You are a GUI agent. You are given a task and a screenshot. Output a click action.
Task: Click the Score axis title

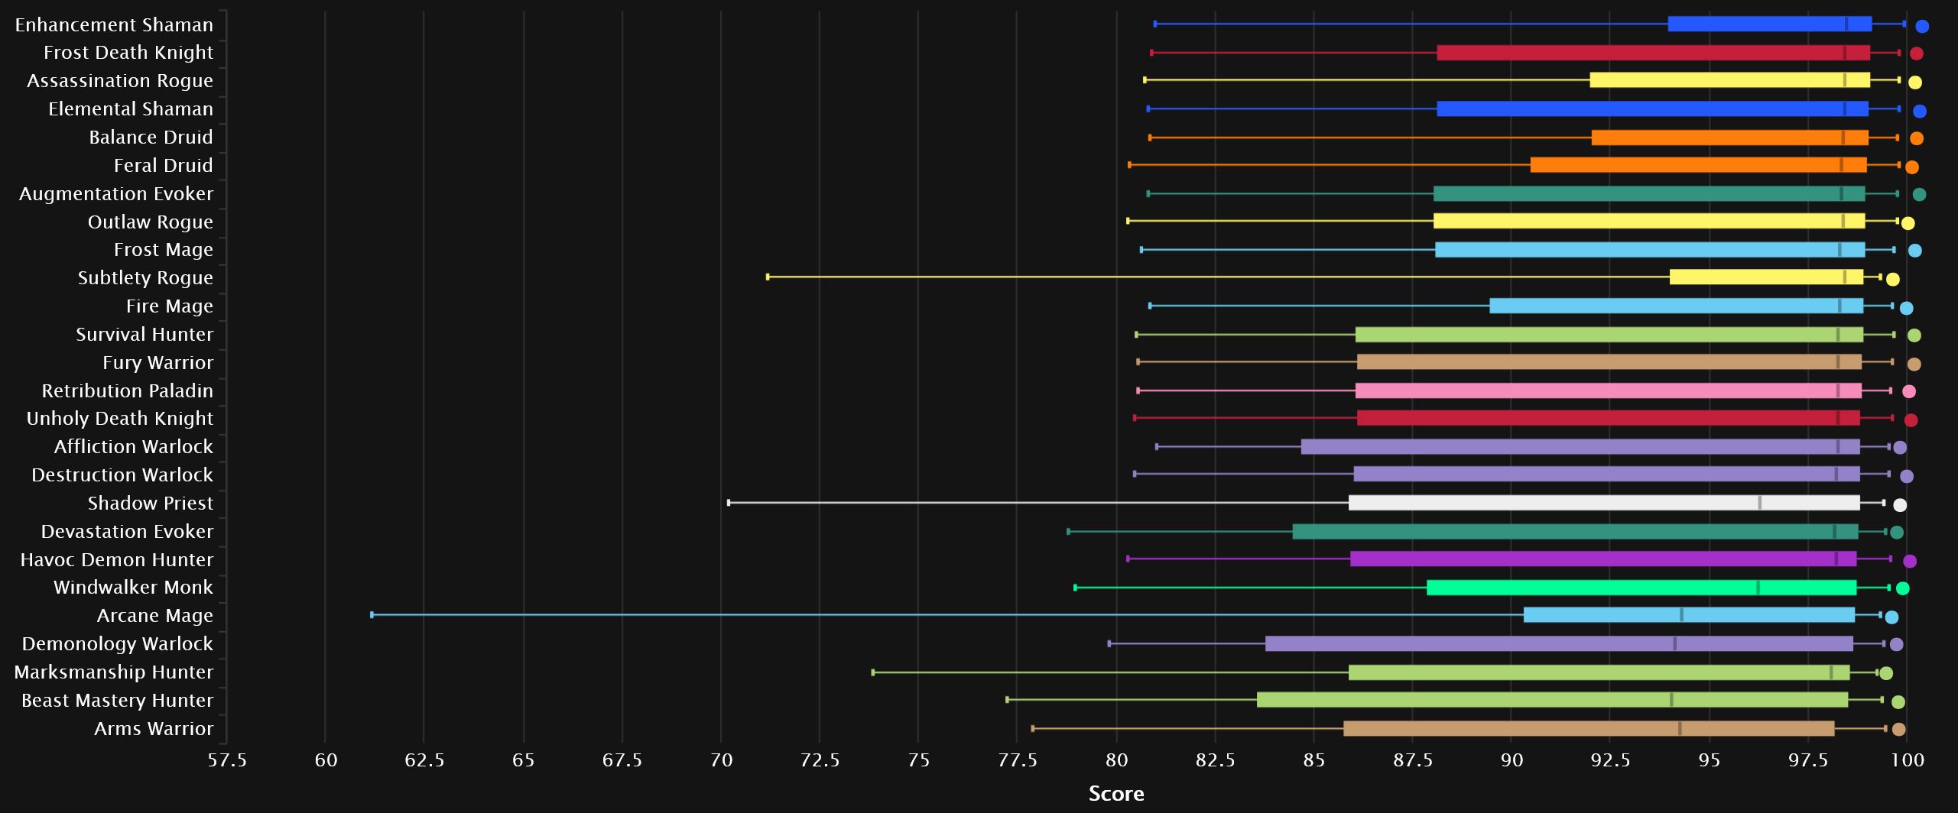click(x=1115, y=794)
